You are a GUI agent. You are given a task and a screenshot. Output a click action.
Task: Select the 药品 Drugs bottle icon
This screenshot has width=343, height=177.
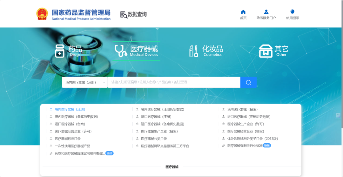click(x=60, y=51)
